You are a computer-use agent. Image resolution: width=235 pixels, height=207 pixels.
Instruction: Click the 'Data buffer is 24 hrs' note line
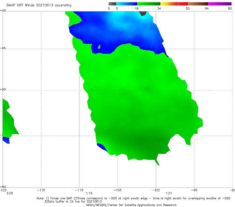[73, 202]
